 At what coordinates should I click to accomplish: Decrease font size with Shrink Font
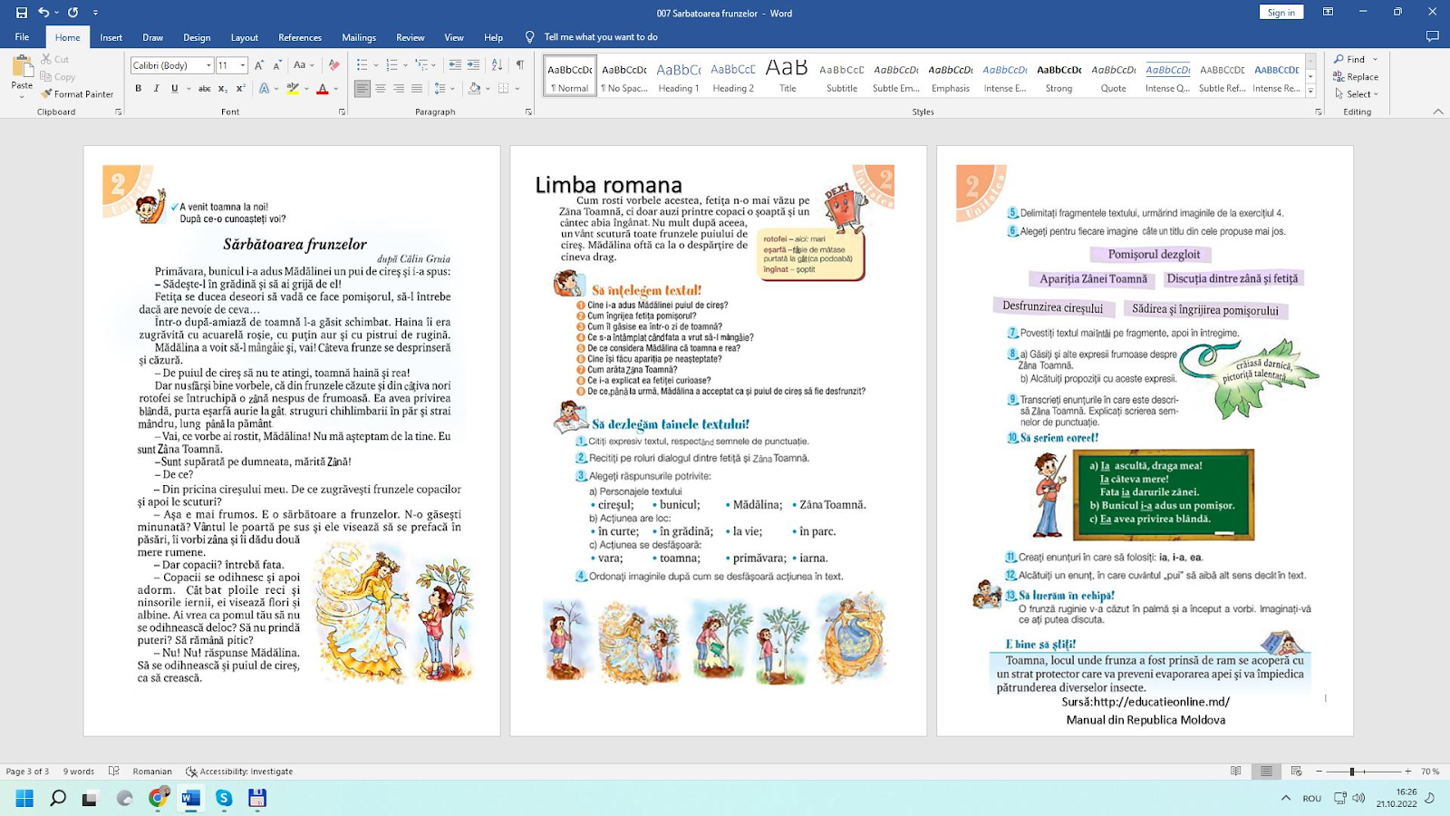pyautogui.click(x=276, y=65)
